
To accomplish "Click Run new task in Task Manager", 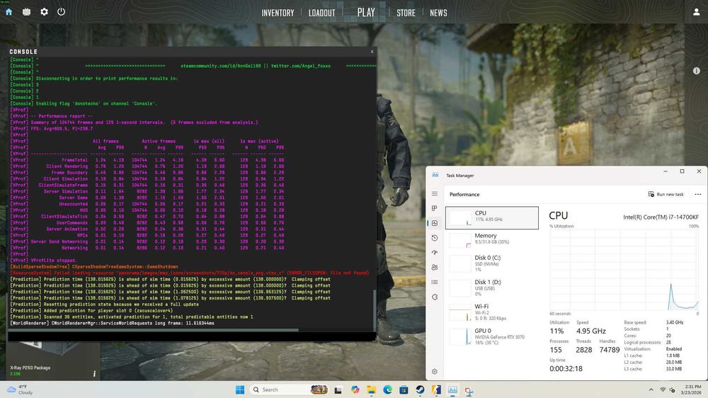I will [x=666, y=194].
